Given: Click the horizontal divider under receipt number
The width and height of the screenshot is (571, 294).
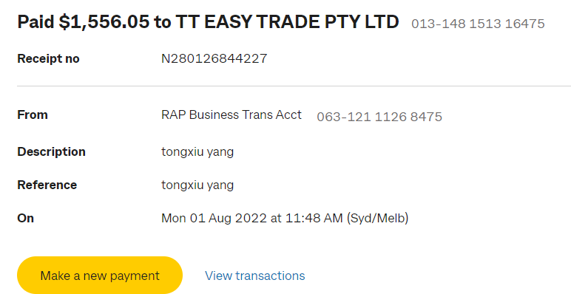Looking at the screenshot, I should [294, 86].
